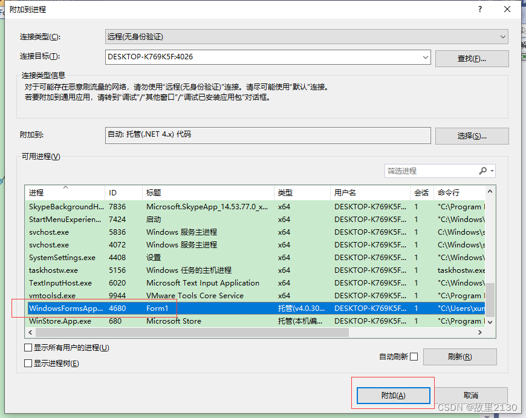Viewport: 526px width, 418px height.
Task: Sort by the 类型 column header
Action: 302,193
